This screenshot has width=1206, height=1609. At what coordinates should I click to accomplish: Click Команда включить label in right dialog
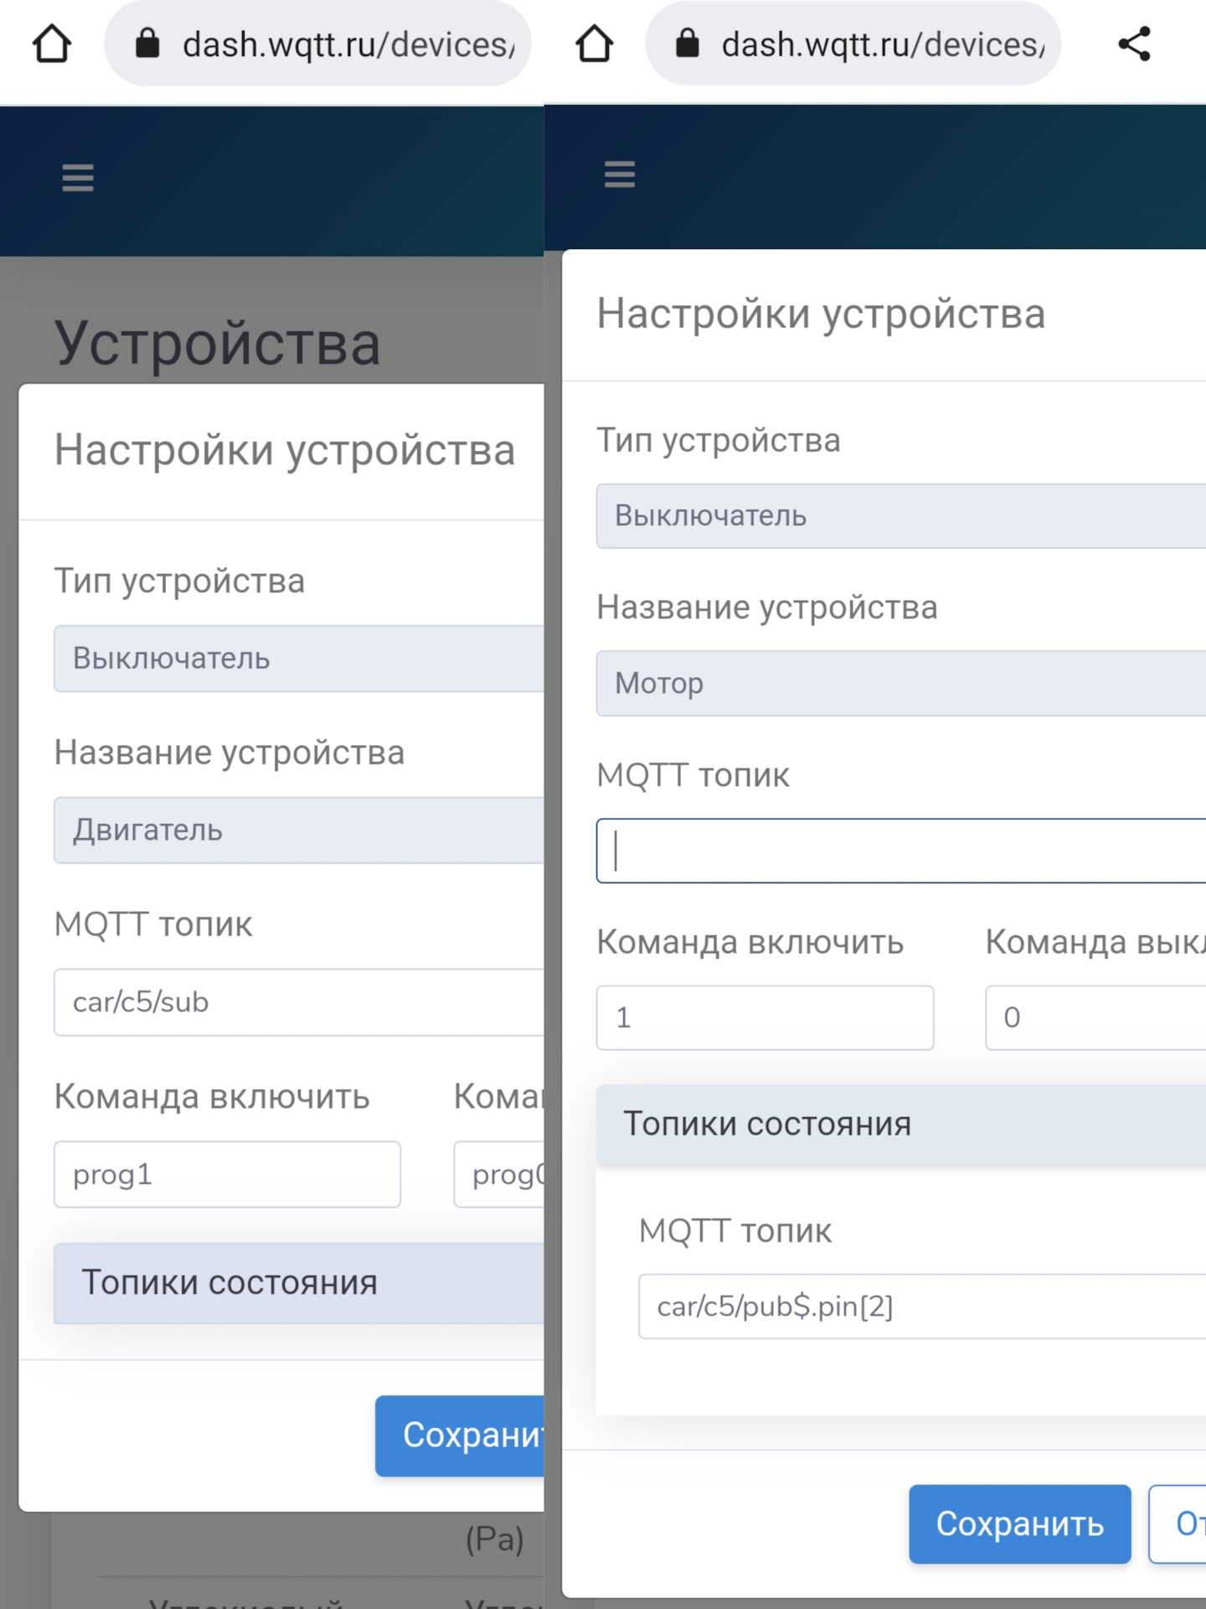[x=750, y=942]
